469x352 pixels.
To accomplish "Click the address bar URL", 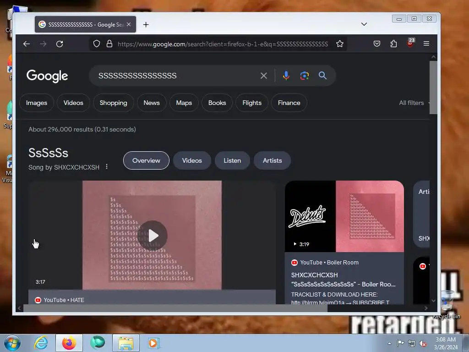I will click(223, 44).
